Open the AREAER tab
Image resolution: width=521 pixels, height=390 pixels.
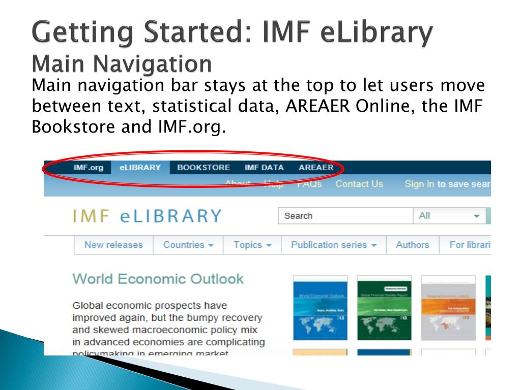click(316, 168)
